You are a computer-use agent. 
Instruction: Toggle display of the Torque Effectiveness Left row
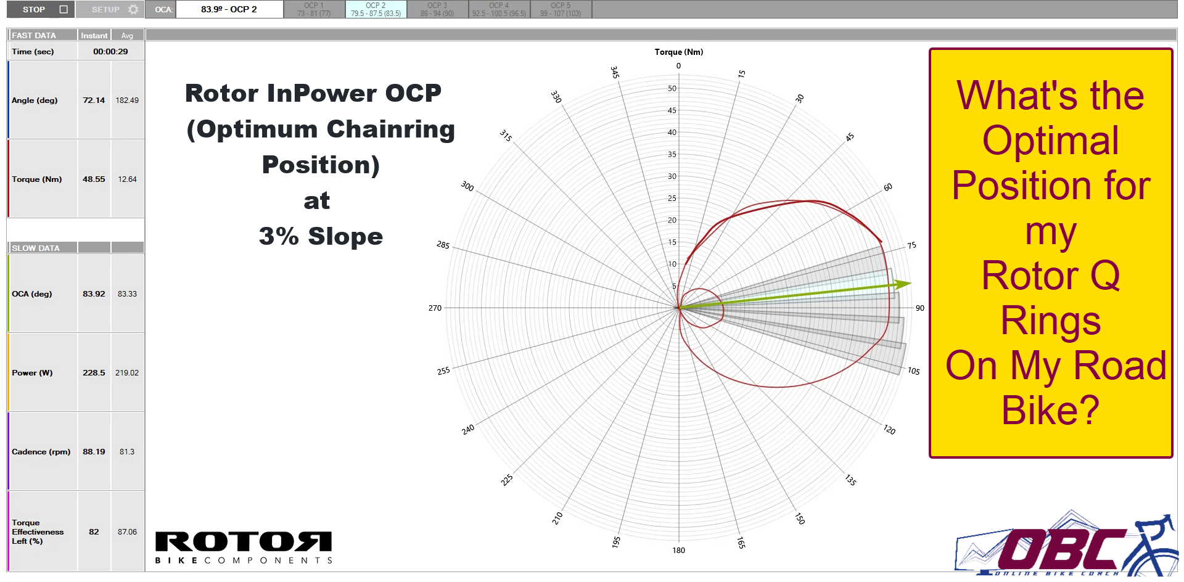click(x=38, y=531)
